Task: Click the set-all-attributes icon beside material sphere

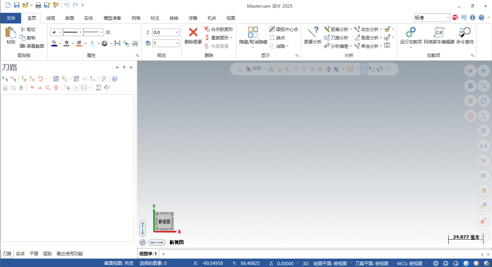Action: [x=117, y=43]
